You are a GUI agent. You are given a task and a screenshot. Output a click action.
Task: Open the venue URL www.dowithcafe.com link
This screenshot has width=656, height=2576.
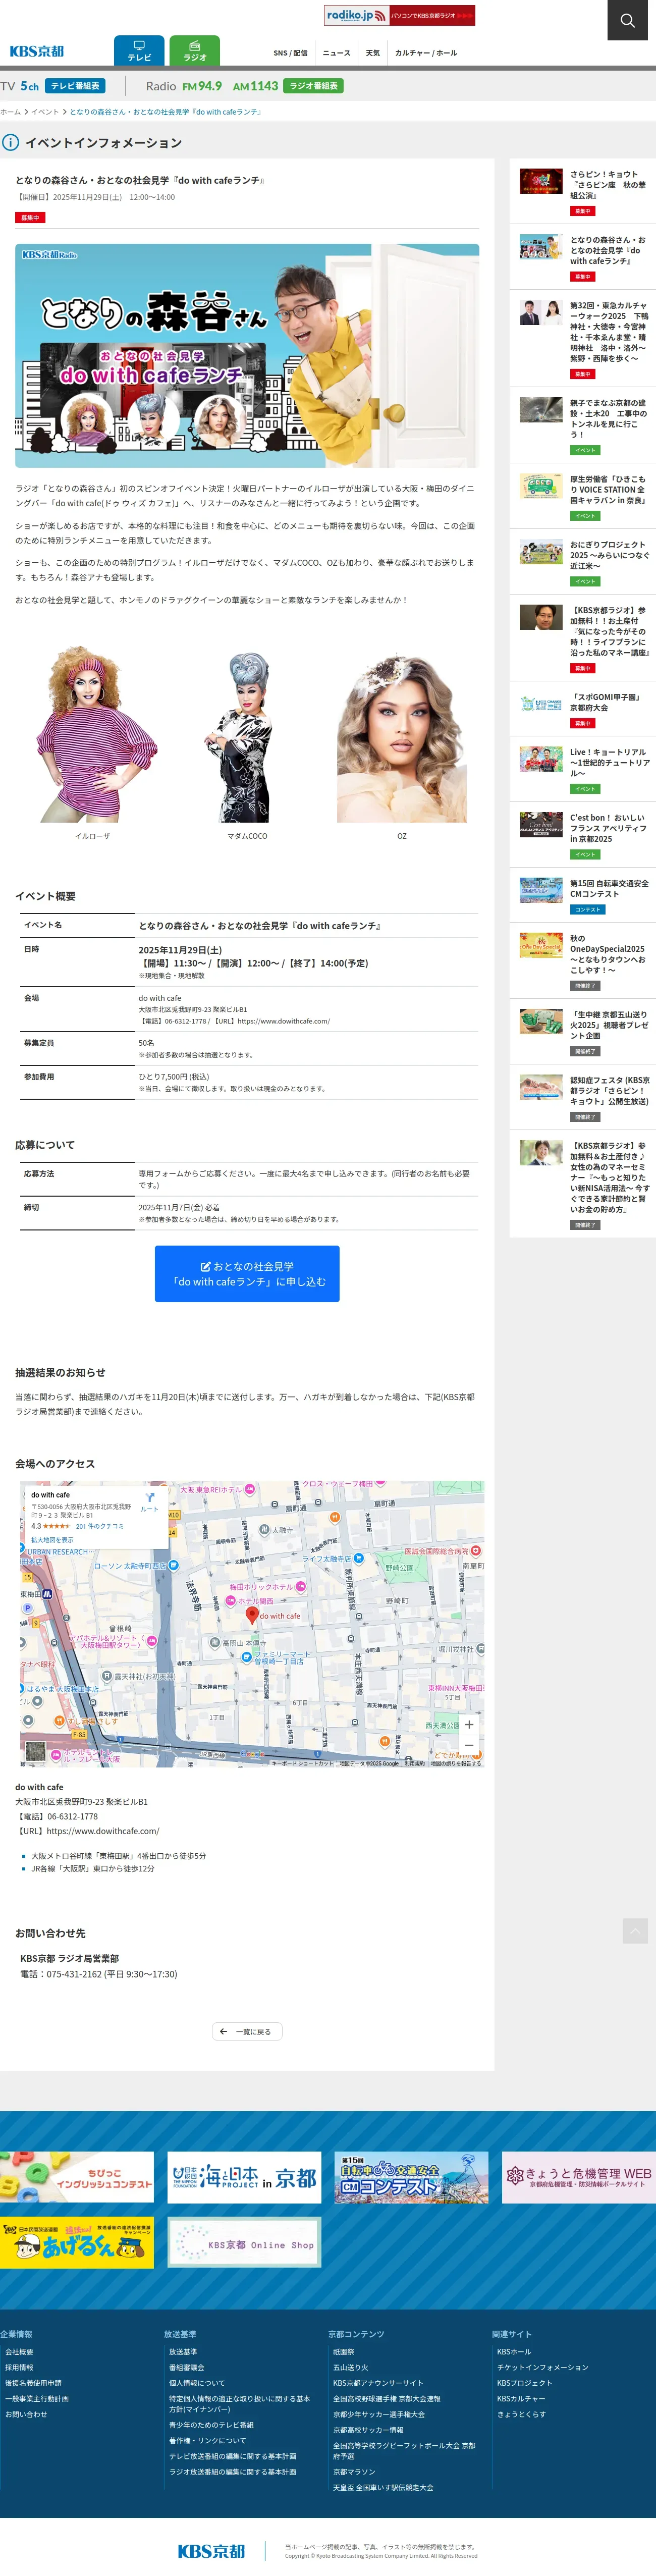103,1831
